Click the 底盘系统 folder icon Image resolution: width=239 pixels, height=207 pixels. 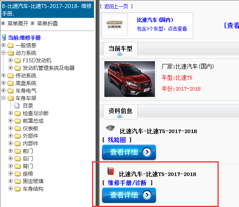[x=10, y=83]
